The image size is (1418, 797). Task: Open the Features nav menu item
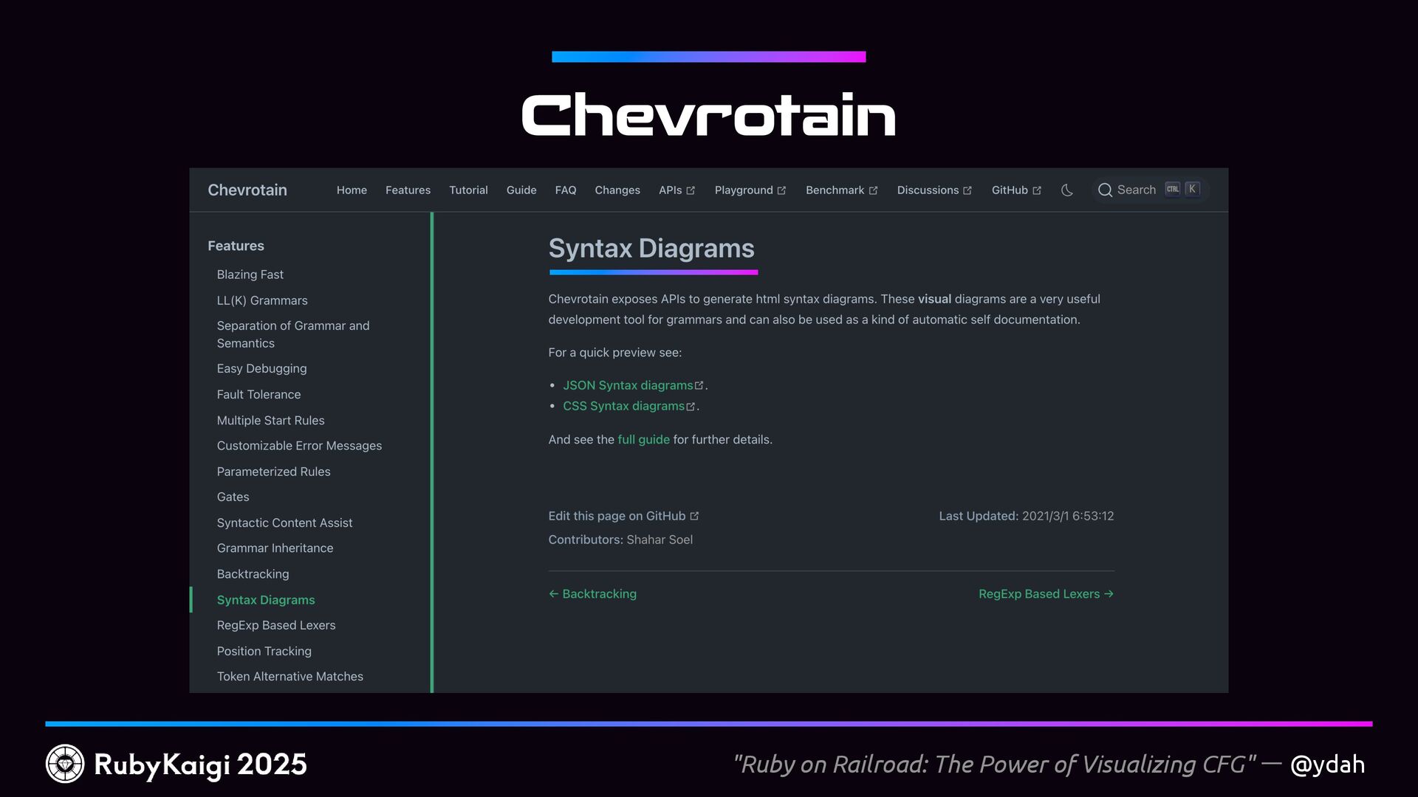point(408,190)
